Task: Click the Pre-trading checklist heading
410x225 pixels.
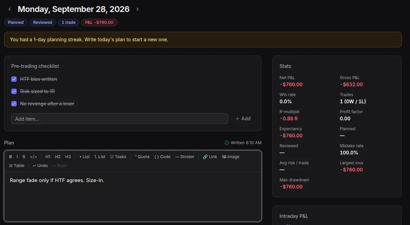Action: coord(35,66)
